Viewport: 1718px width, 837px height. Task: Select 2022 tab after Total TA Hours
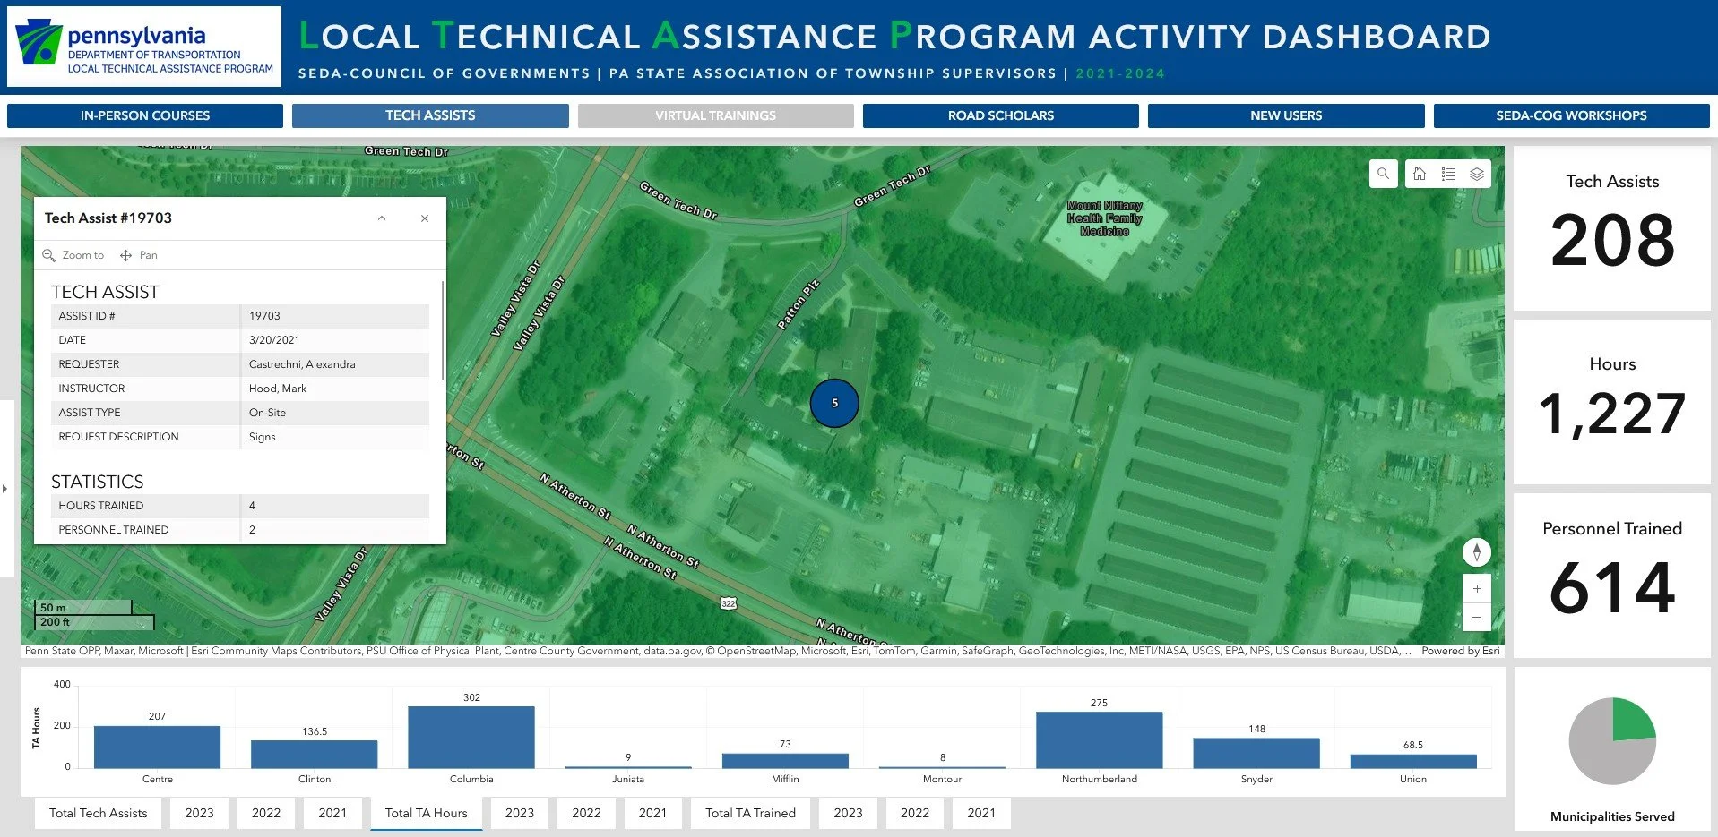pyautogui.click(x=586, y=813)
